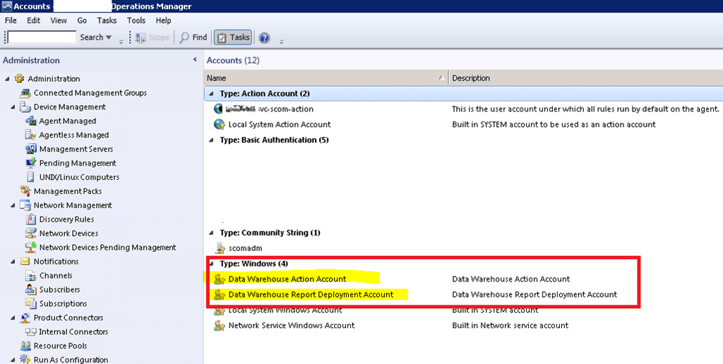This screenshot has height=364, width=723.
Task: Click the blue Help question mark icon
Action: (264, 38)
